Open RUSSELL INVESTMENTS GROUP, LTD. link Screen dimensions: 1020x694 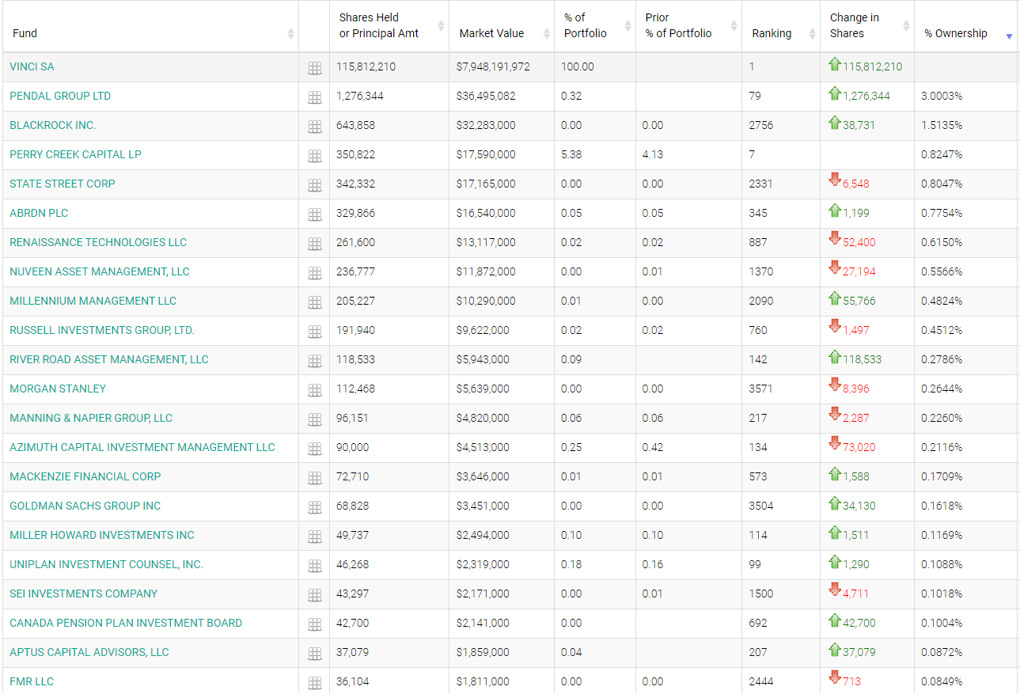102,330
